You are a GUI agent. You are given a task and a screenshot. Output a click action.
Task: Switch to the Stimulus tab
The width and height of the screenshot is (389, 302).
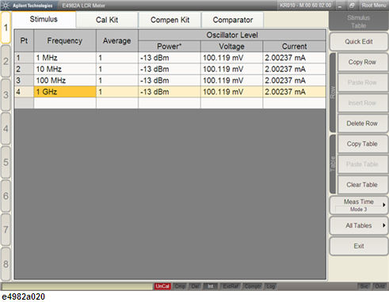(44, 20)
